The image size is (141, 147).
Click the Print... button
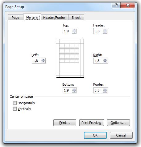point(65,123)
